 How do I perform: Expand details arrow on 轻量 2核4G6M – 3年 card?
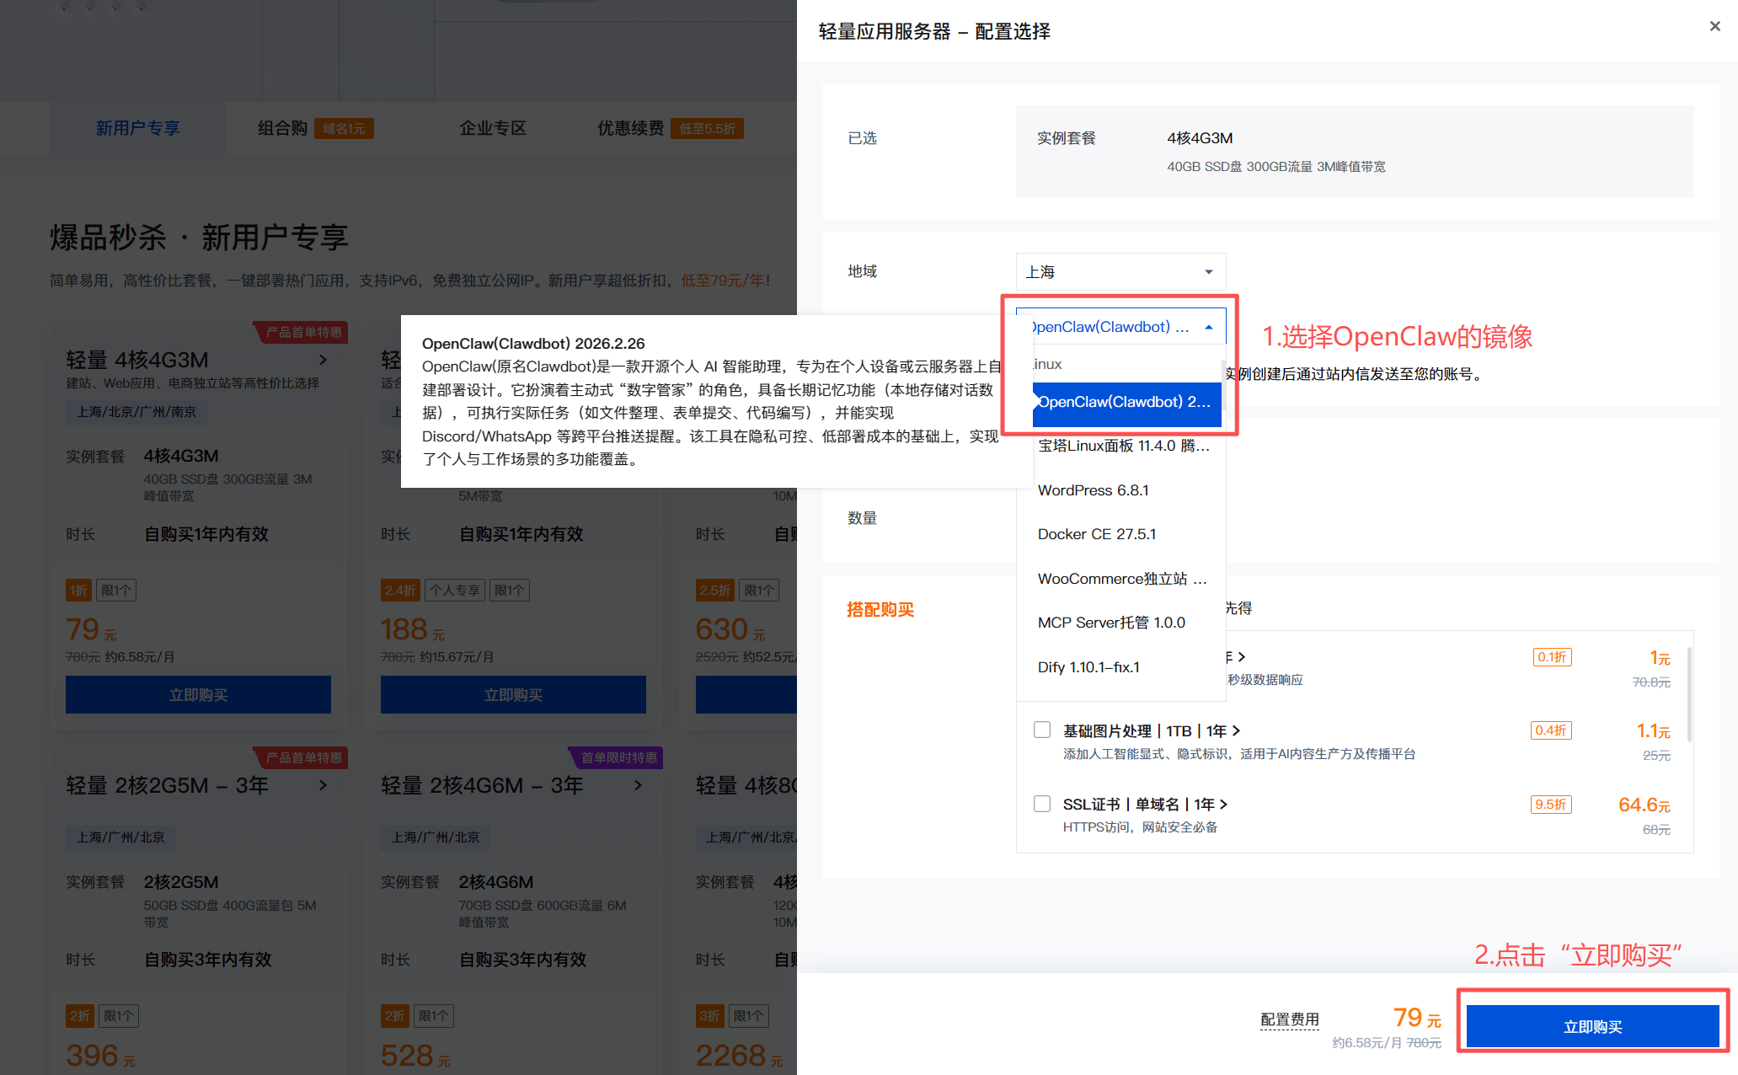coord(638,784)
